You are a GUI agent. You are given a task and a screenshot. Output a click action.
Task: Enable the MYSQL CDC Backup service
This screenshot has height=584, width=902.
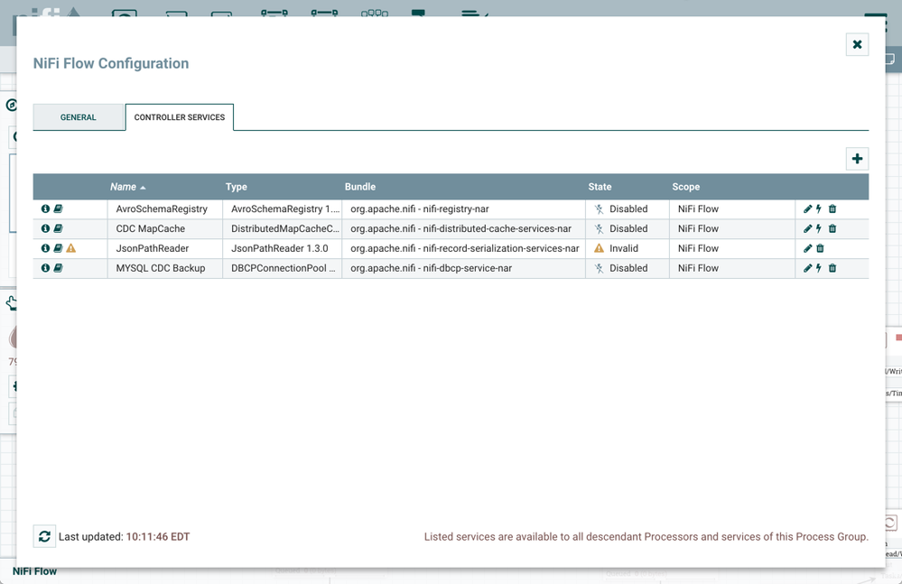coord(819,268)
